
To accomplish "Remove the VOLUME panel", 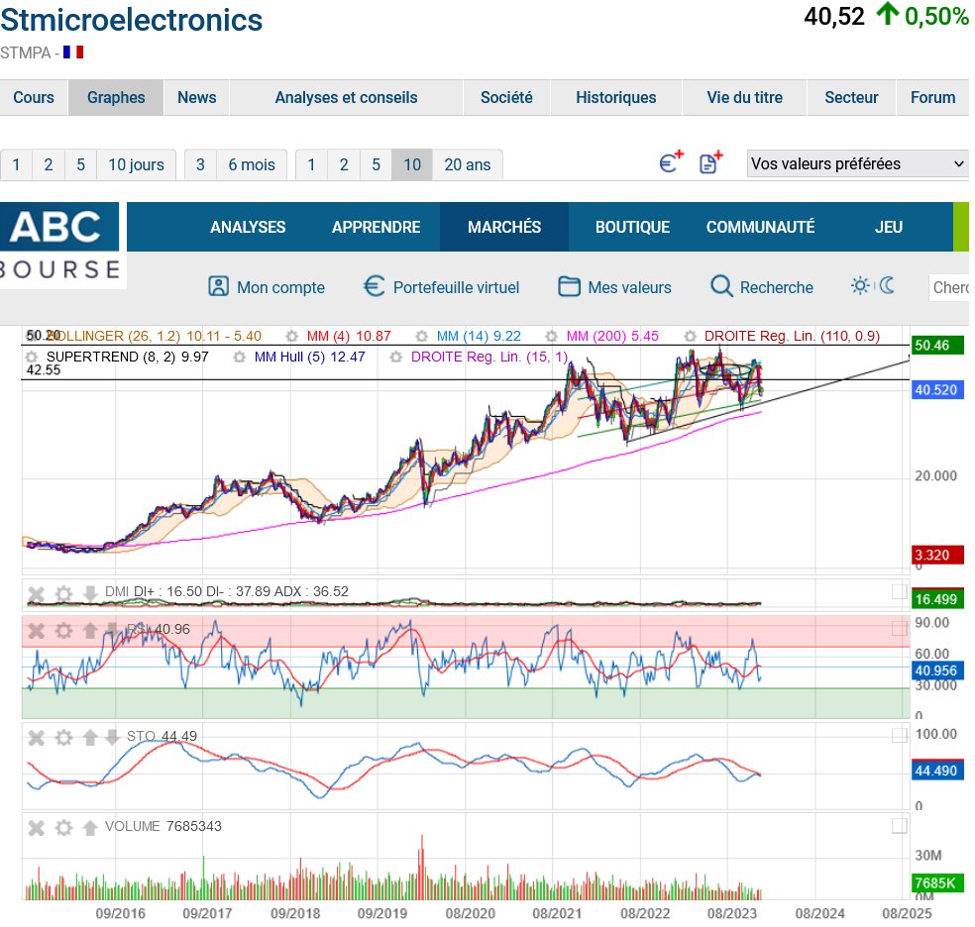I will pos(36,828).
